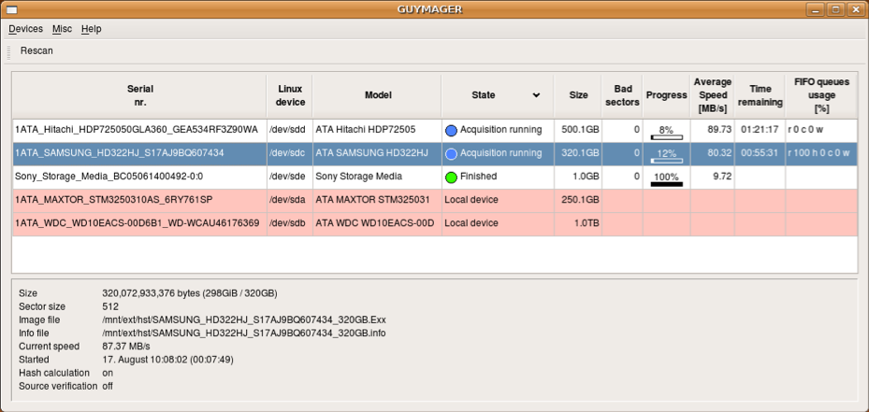Toggle sort arrow on State column

click(536, 95)
